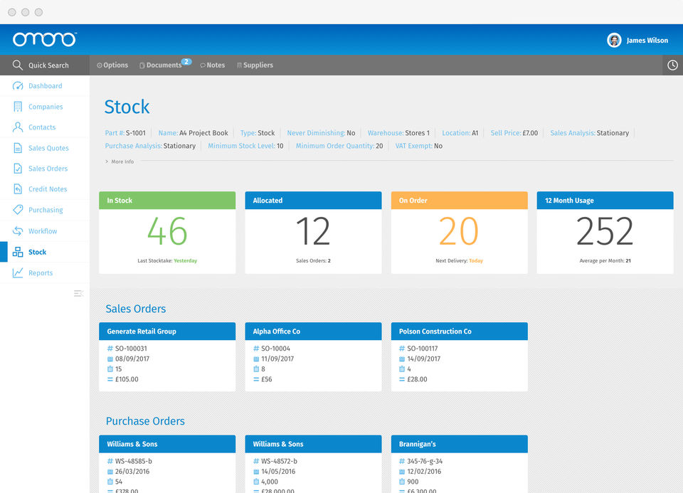Navigate to Reports in the sidebar
This screenshot has height=493, width=683.
pyautogui.click(x=45, y=272)
